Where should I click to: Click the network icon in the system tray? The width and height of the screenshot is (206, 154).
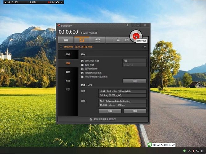[x=198, y=151]
